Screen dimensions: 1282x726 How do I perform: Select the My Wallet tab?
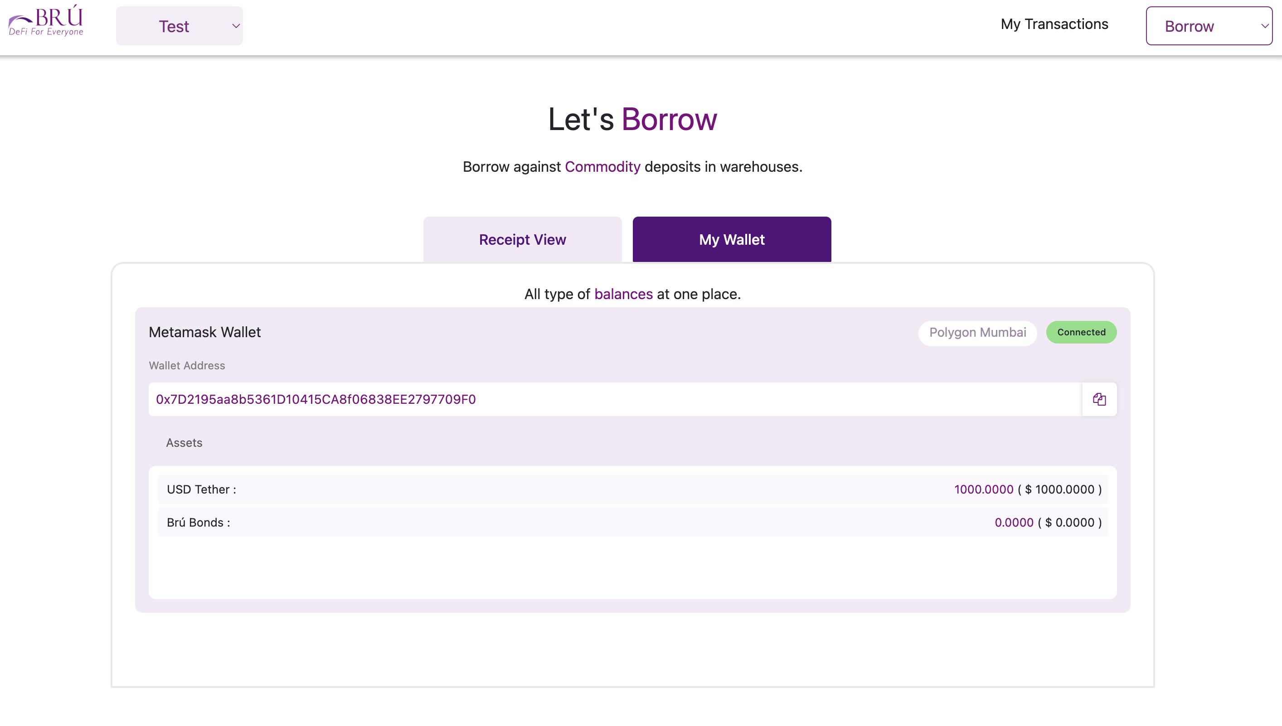click(732, 239)
